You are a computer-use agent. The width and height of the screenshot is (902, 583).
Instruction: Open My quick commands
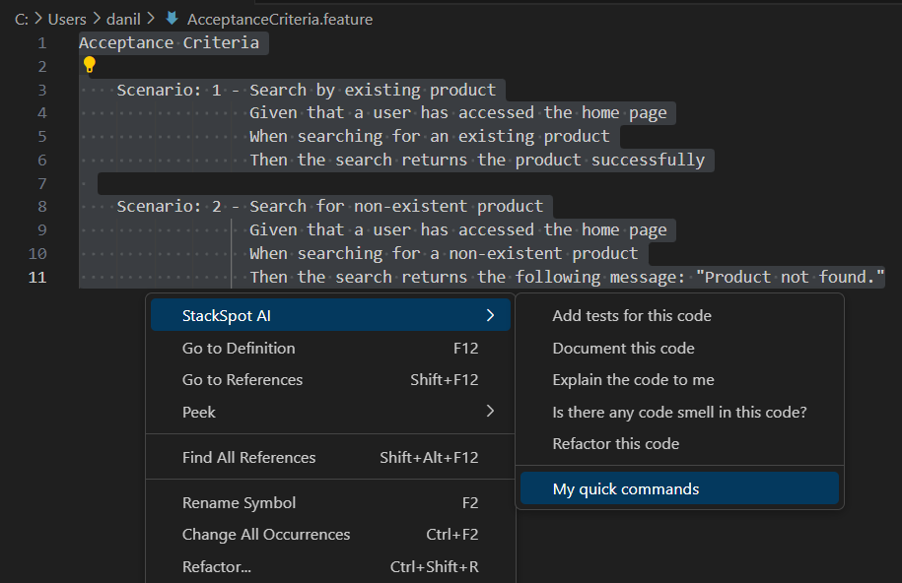point(679,488)
